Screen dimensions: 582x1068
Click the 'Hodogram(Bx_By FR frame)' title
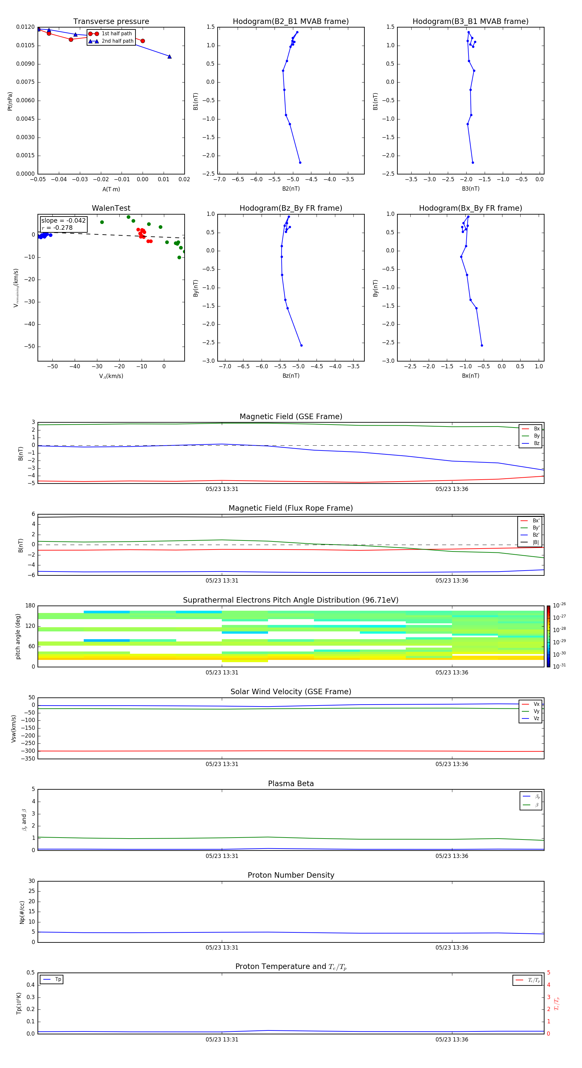[470, 208]
